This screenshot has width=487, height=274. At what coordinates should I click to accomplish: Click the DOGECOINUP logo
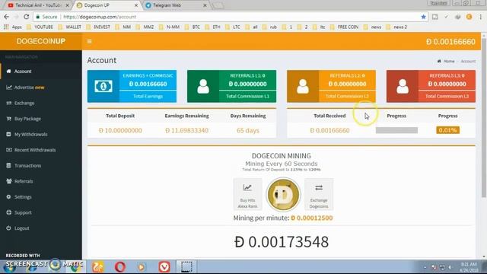click(x=40, y=41)
